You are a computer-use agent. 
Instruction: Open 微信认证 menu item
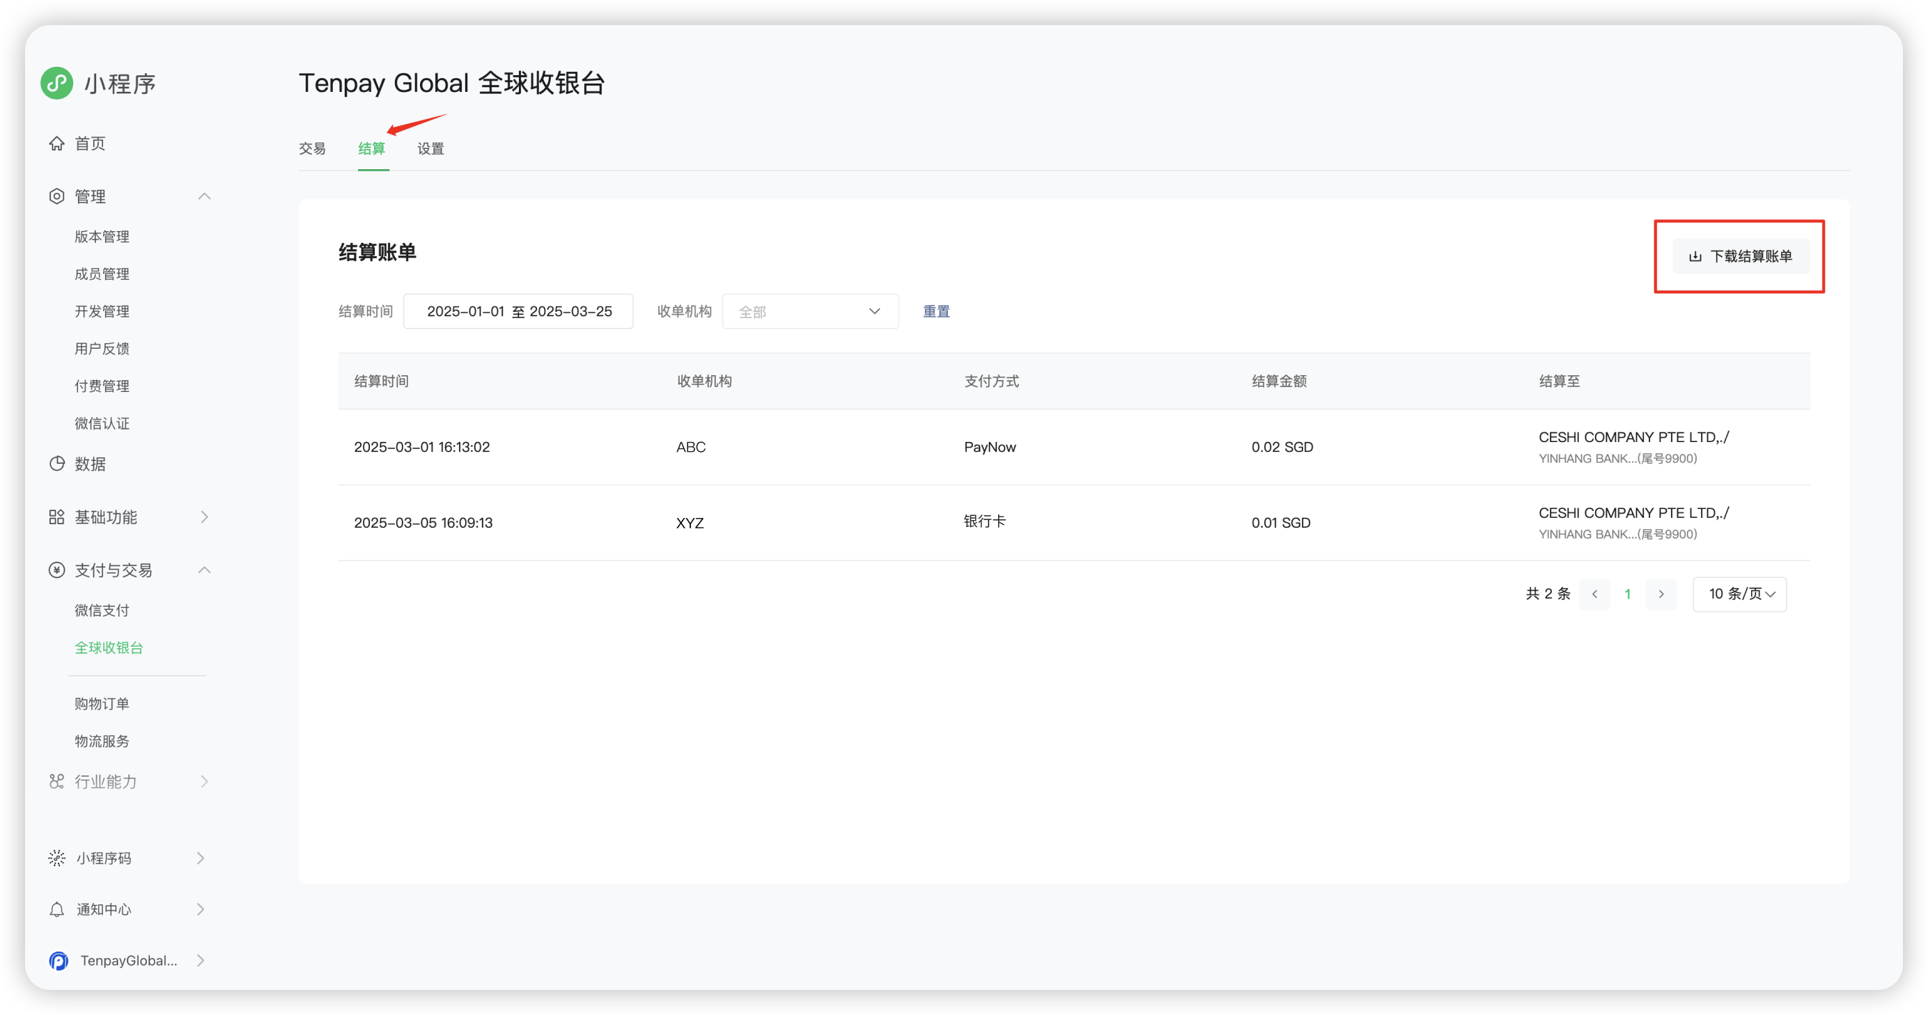pyautogui.click(x=102, y=424)
